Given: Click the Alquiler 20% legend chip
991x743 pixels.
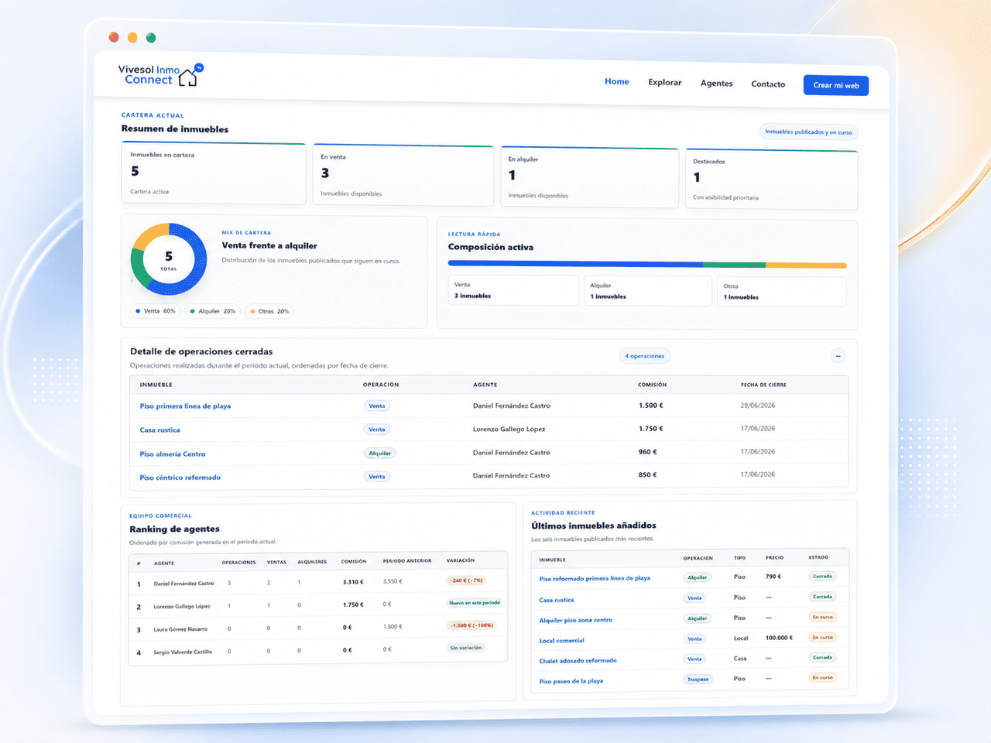Looking at the screenshot, I should click(x=213, y=311).
